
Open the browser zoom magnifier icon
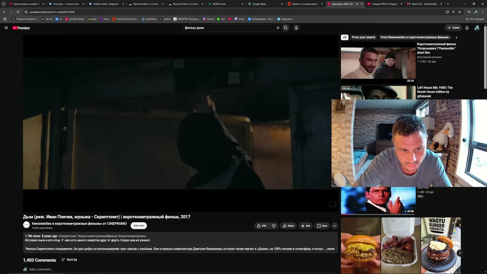453,12
